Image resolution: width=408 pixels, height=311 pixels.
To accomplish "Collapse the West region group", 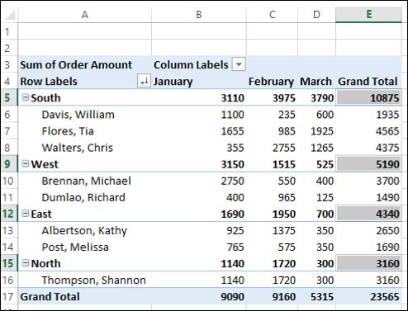I will click(25, 163).
